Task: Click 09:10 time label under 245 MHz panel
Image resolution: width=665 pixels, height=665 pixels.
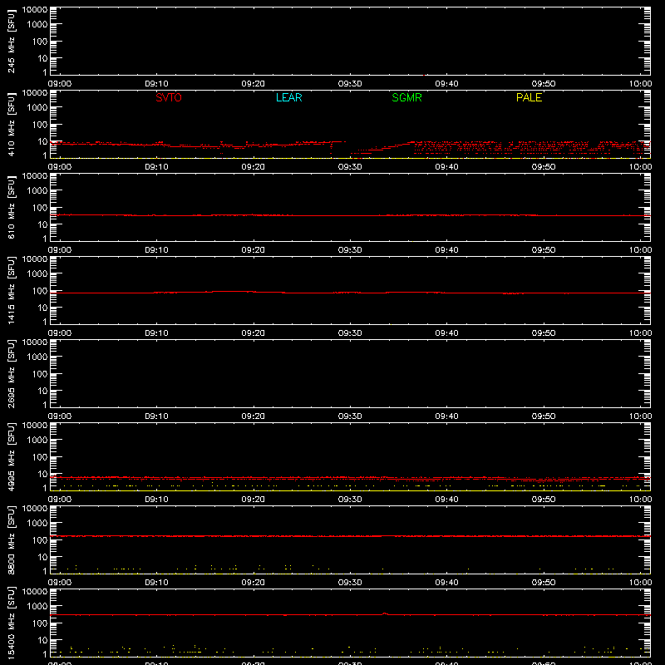Action: click(x=156, y=84)
